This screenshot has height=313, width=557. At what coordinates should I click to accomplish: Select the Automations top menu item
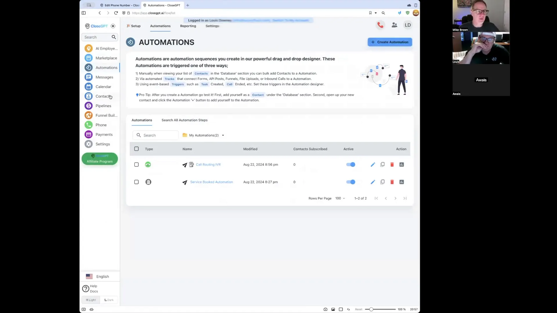click(160, 26)
